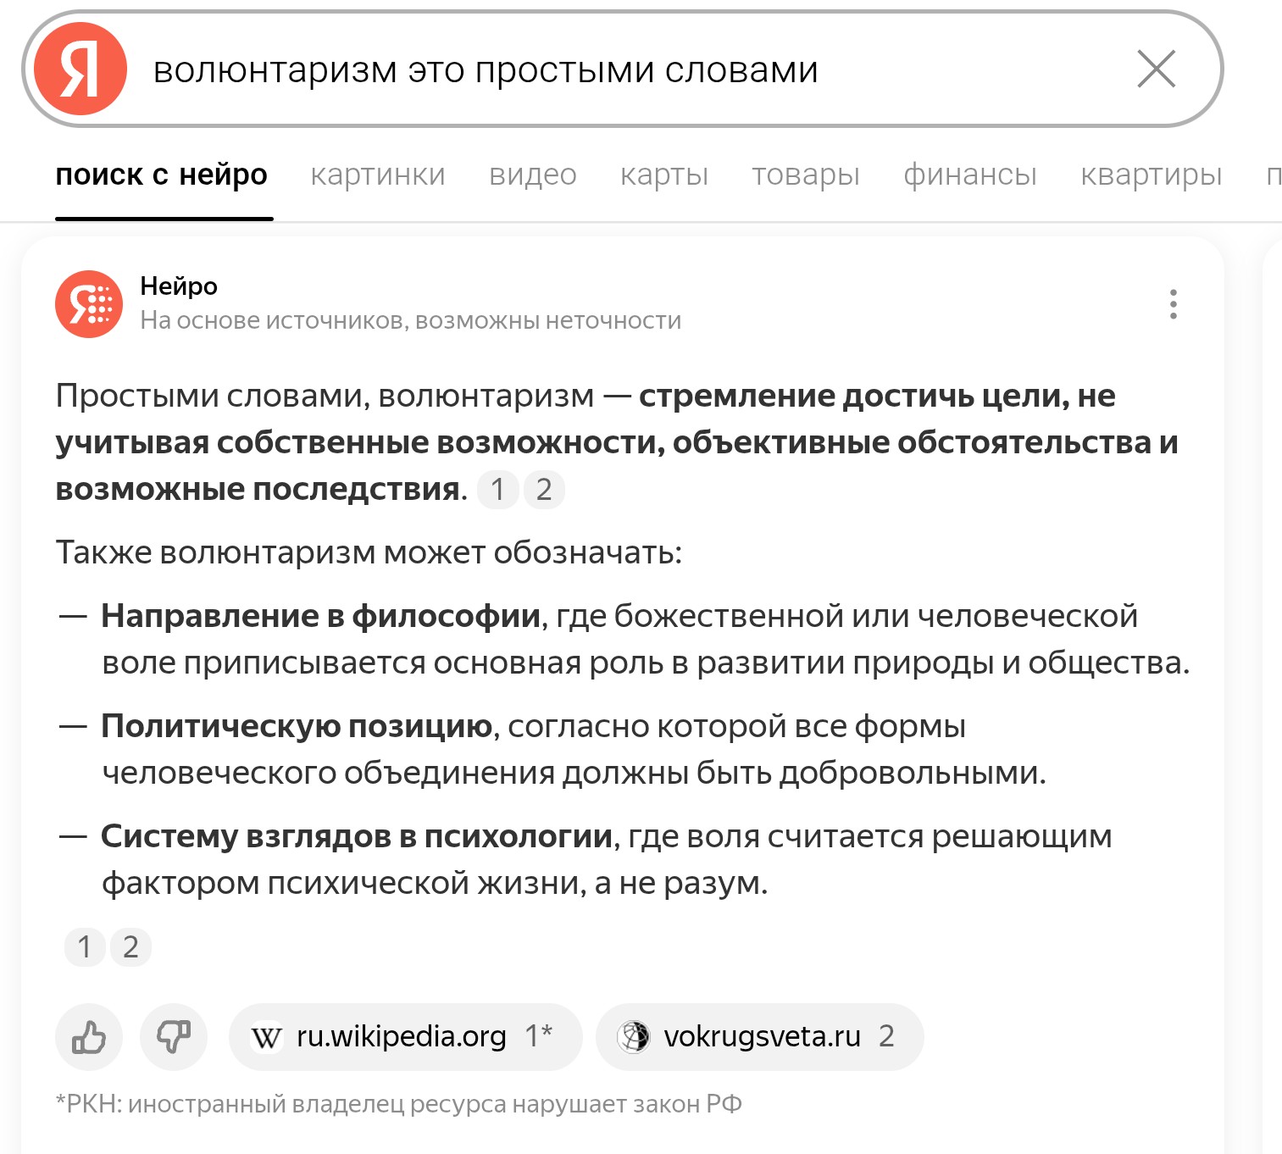1282x1154 pixels.
Task: Open the three-dot options menu
Action: (1173, 304)
